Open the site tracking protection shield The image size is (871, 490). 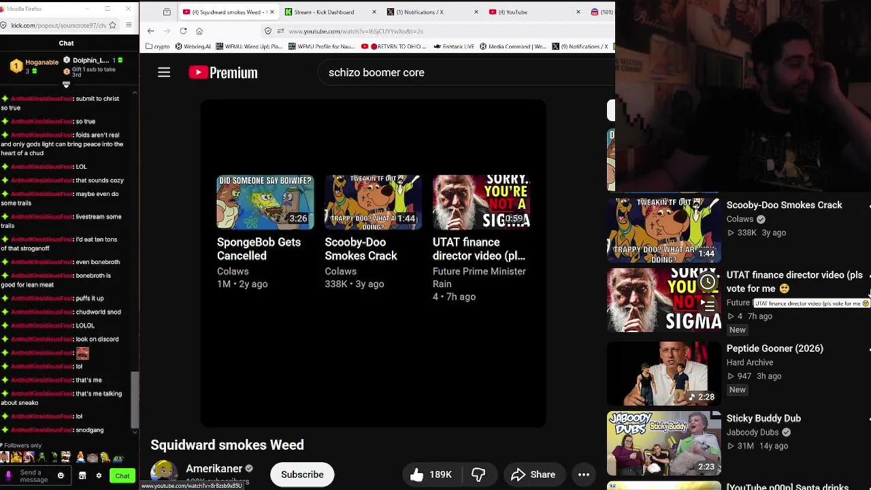point(268,31)
